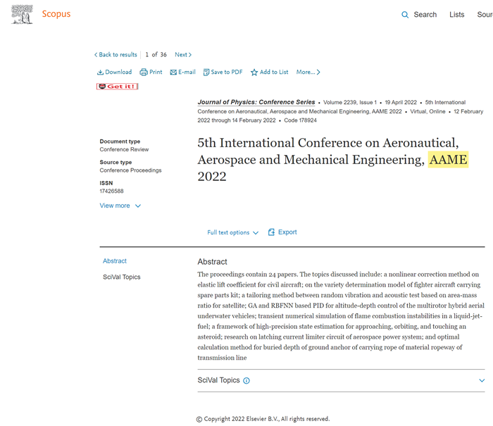Expand the SciVal Topics section chevron
This screenshot has height=426, width=493.
click(482, 380)
